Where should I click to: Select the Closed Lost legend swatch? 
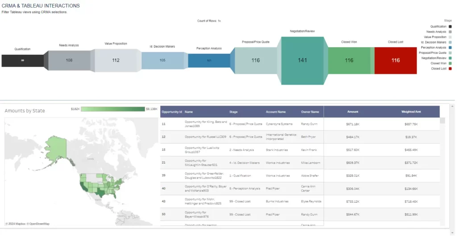point(450,69)
